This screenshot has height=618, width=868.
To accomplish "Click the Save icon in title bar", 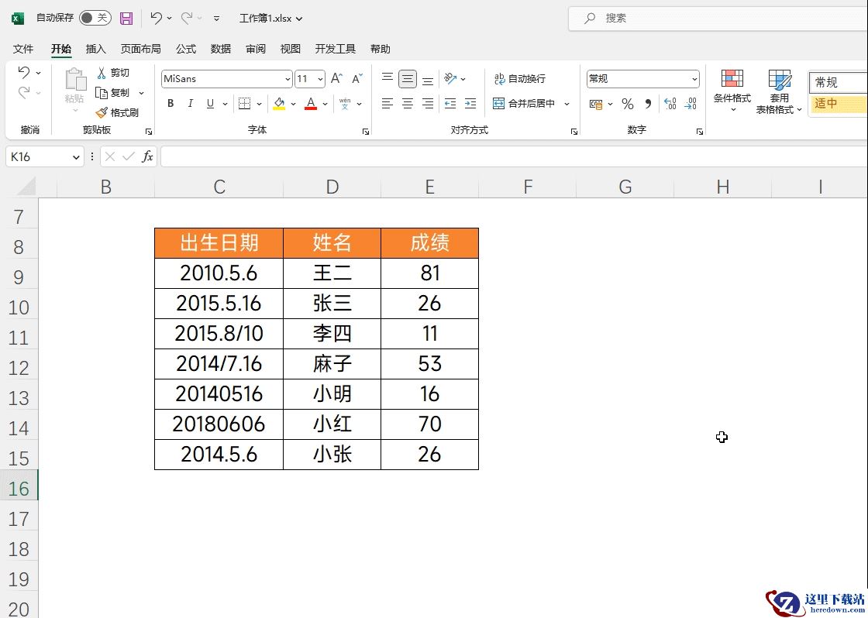I will pyautogui.click(x=126, y=19).
